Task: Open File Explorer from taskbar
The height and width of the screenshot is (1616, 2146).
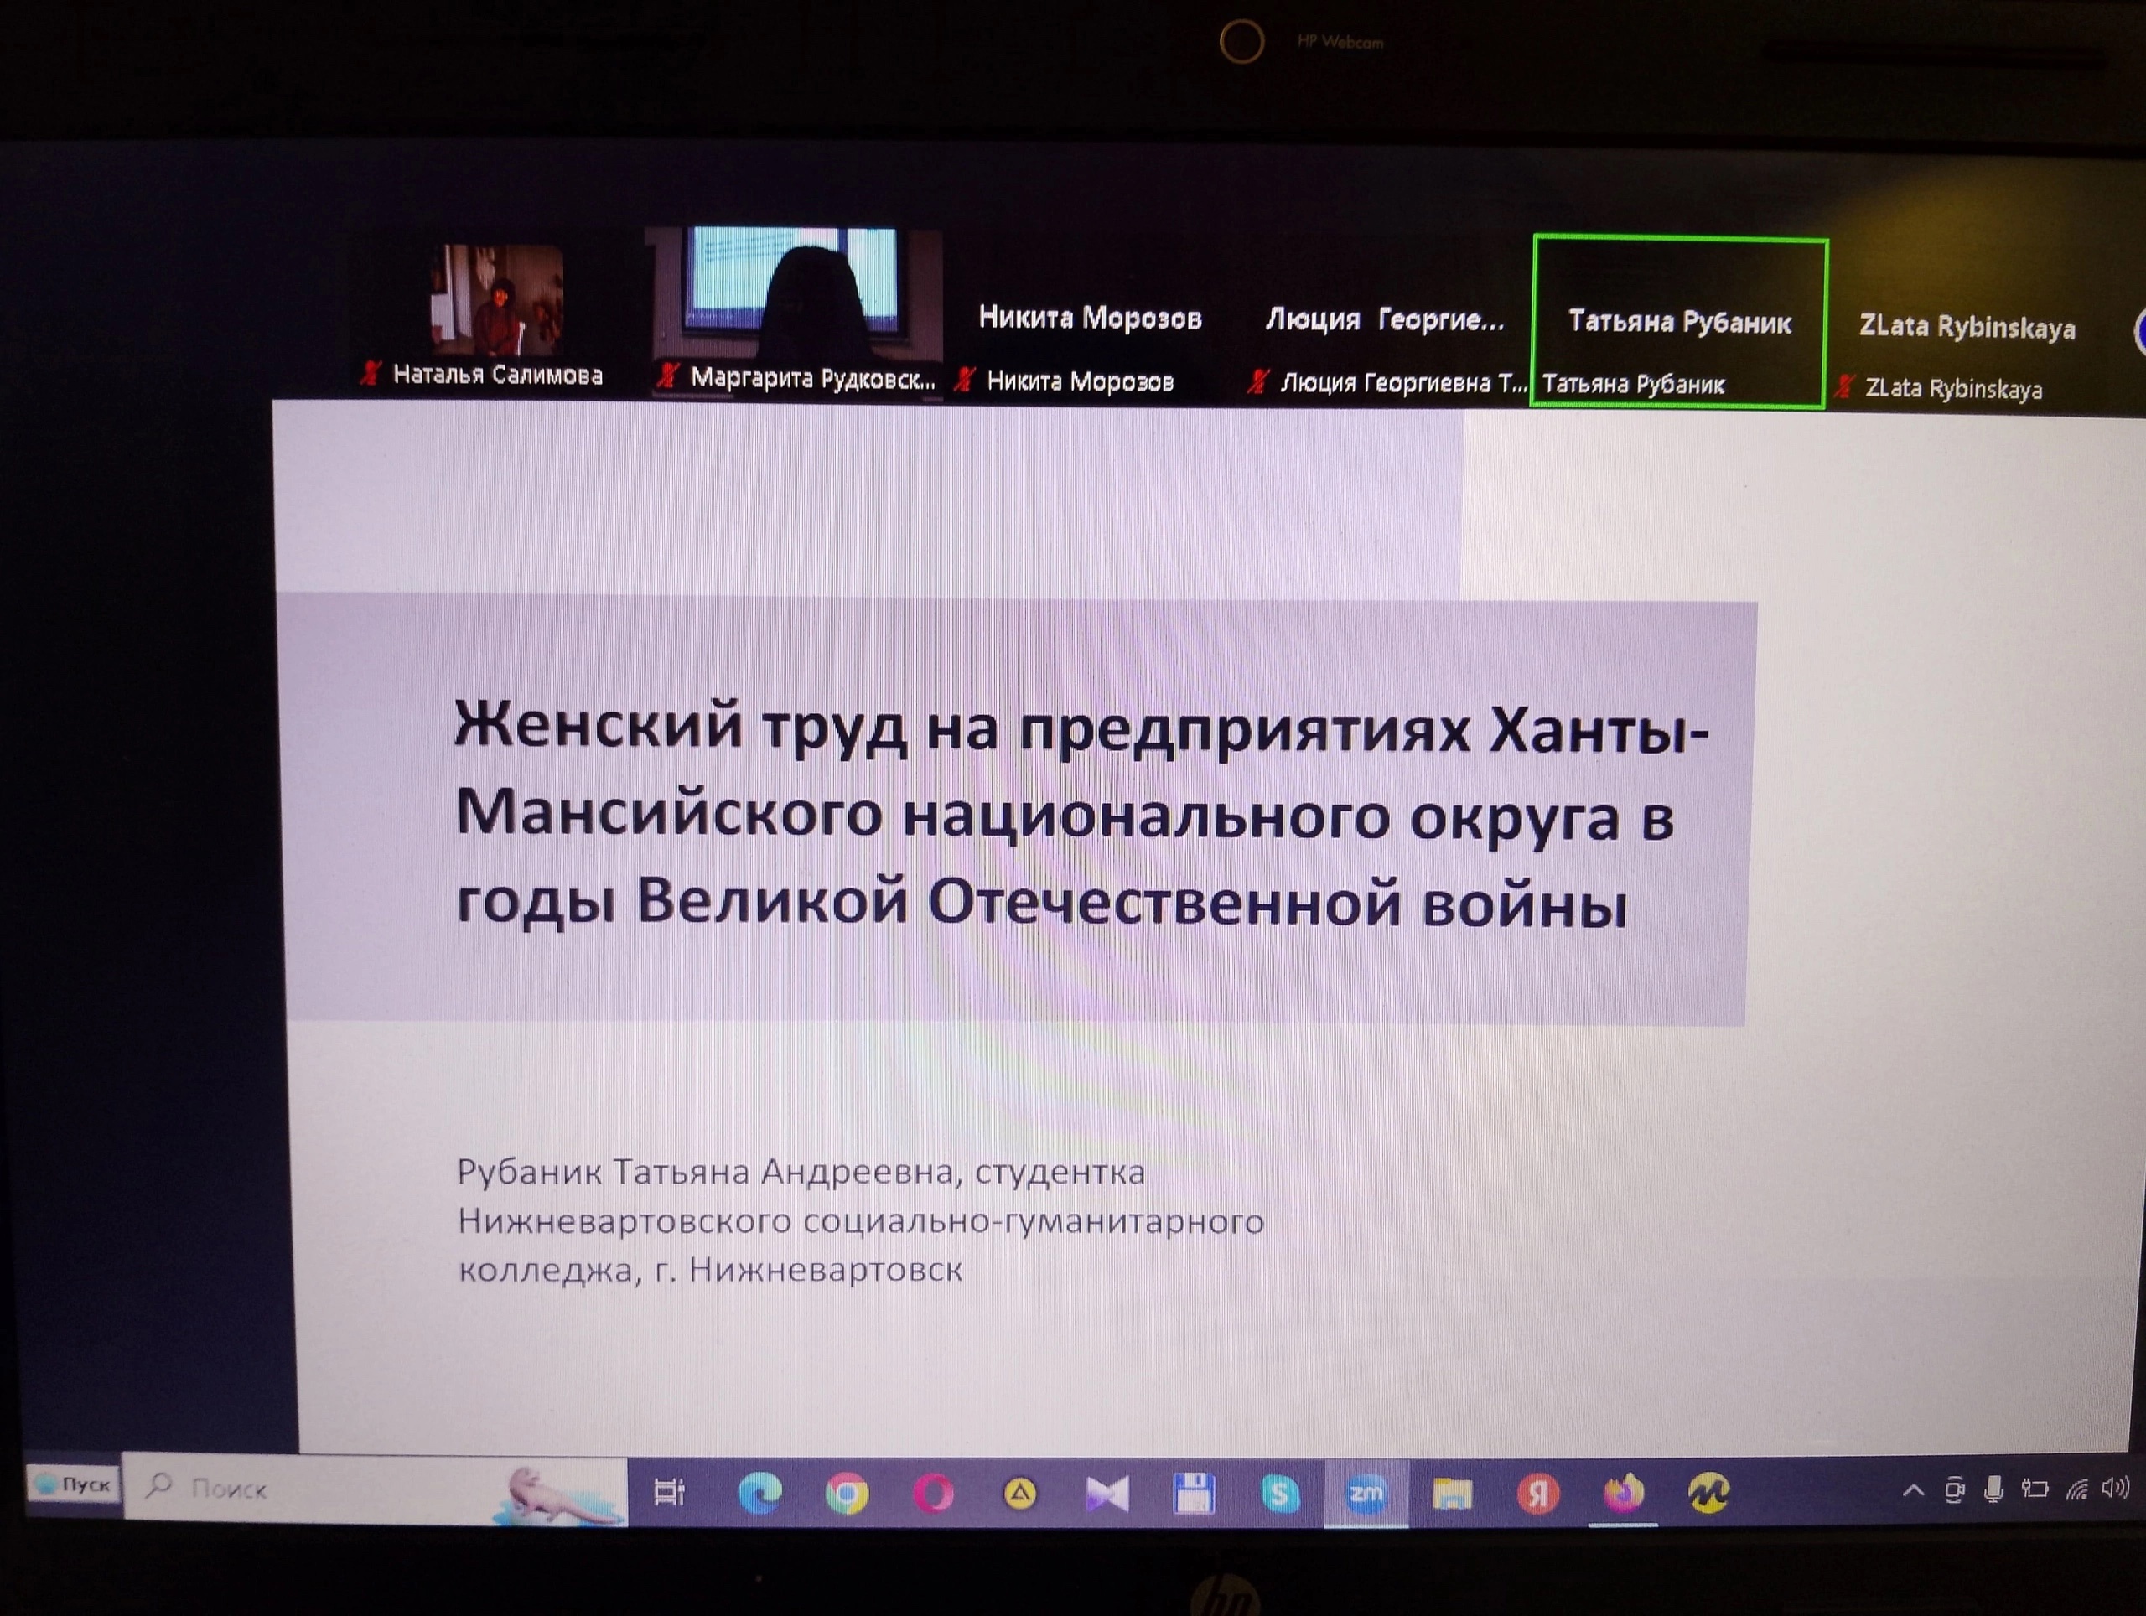Action: pos(1451,1494)
